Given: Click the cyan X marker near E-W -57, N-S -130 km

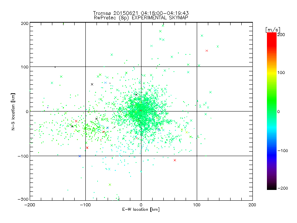Looking at the screenshot, I should click(x=109, y=169).
